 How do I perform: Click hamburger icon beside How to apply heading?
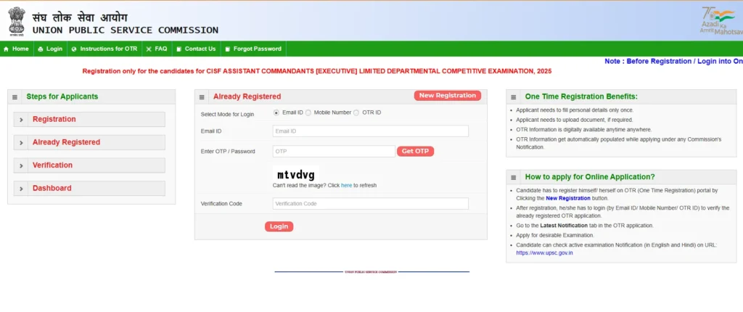[x=514, y=177]
